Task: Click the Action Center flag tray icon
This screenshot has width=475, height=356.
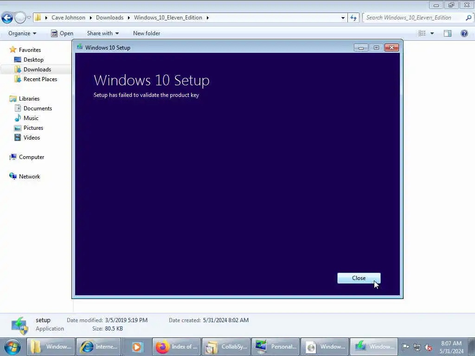Action: point(405,347)
